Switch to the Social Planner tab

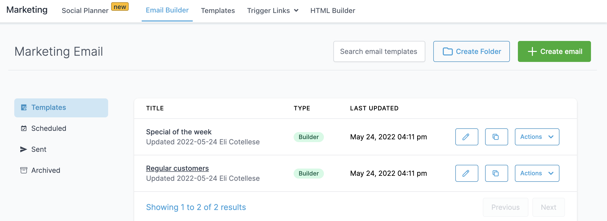point(85,10)
